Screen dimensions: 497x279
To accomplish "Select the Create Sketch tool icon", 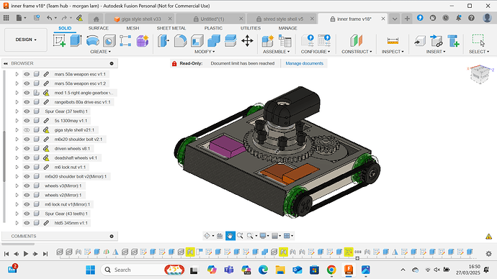I will (x=59, y=41).
